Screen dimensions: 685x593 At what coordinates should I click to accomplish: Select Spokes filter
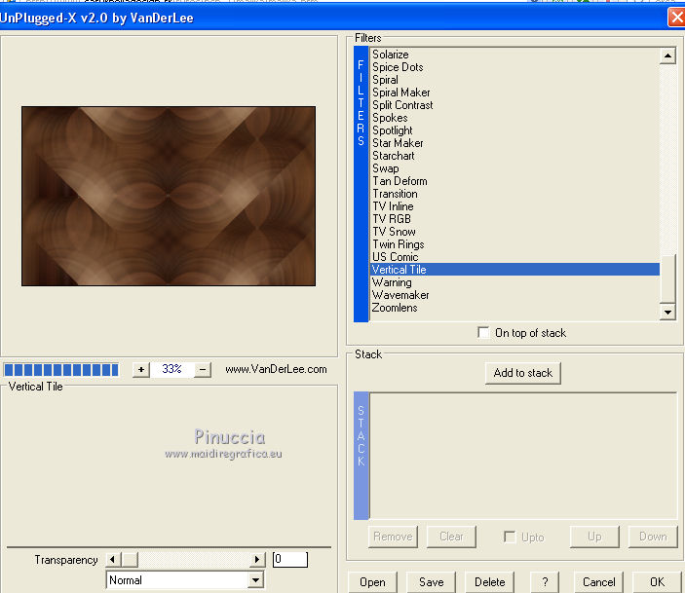(x=390, y=118)
